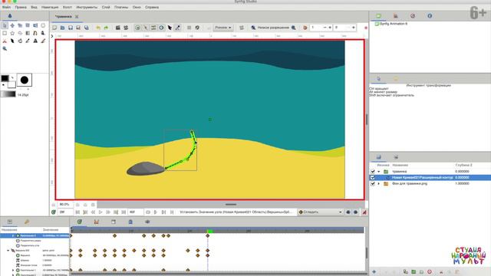Select the Transform tool in the toolbox
This screenshot has width=491, height=276.
[5, 25]
